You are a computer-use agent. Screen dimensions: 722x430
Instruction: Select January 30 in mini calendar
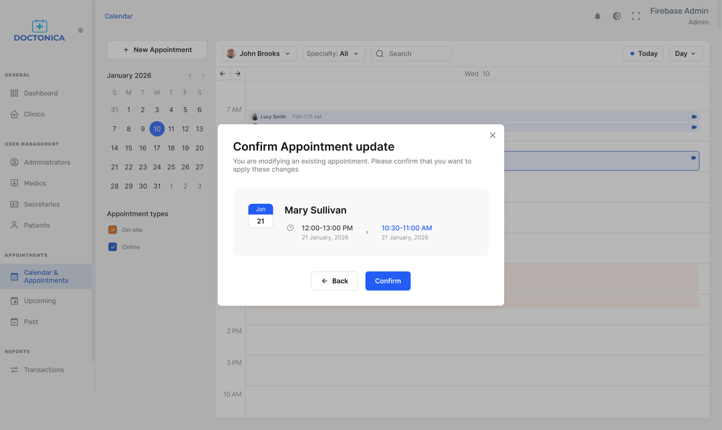click(143, 186)
